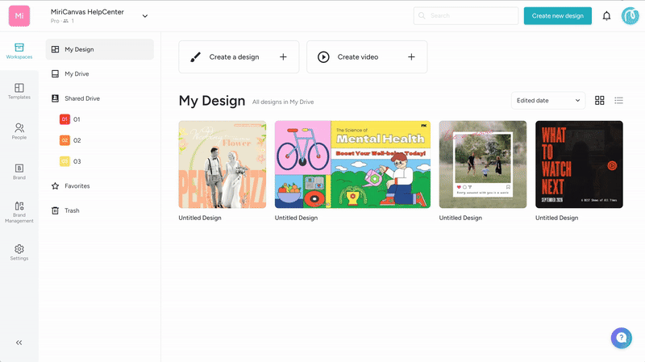Open Settings in the left sidebar
645x362 pixels.
(19, 252)
